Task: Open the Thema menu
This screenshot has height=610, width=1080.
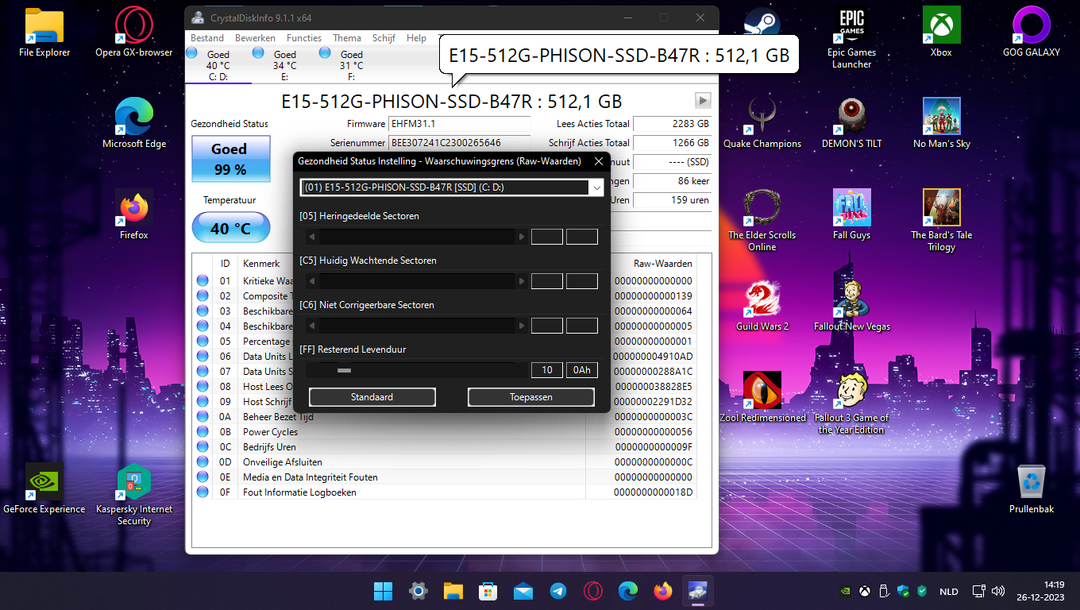Action: 347,38
